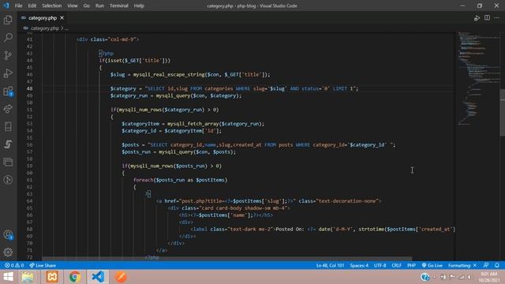
Task: Open the Extensions view with badge
Action: [8, 92]
